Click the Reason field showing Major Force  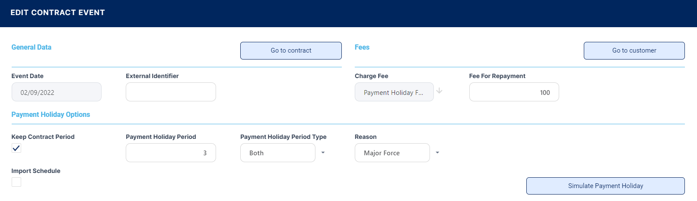tap(392, 153)
